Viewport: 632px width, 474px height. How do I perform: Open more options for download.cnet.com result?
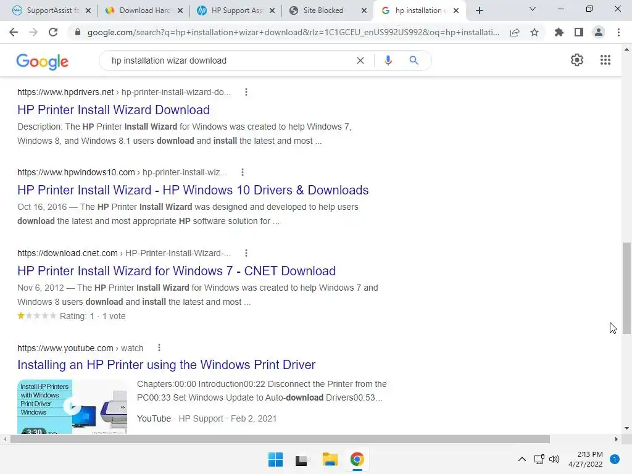click(246, 253)
